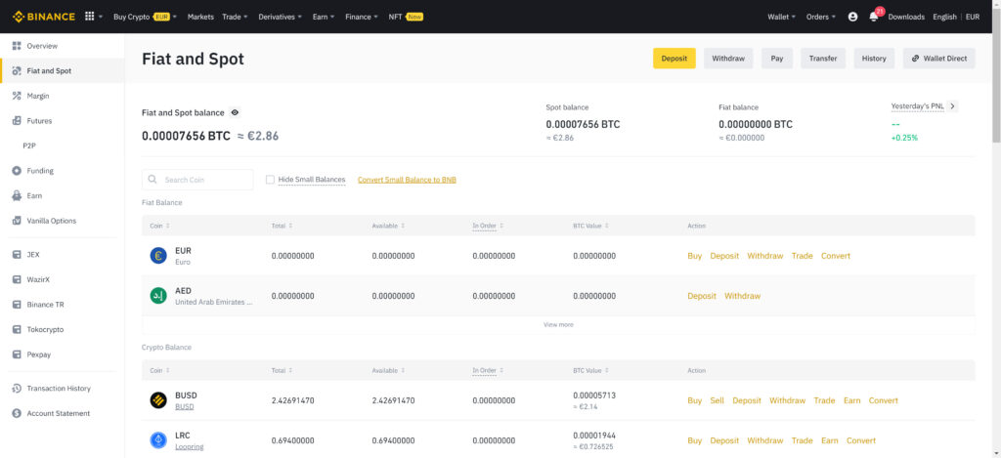1001x458 pixels.
Task: Toggle balance visibility eye icon
Action: pyautogui.click(x=235, y=112)
